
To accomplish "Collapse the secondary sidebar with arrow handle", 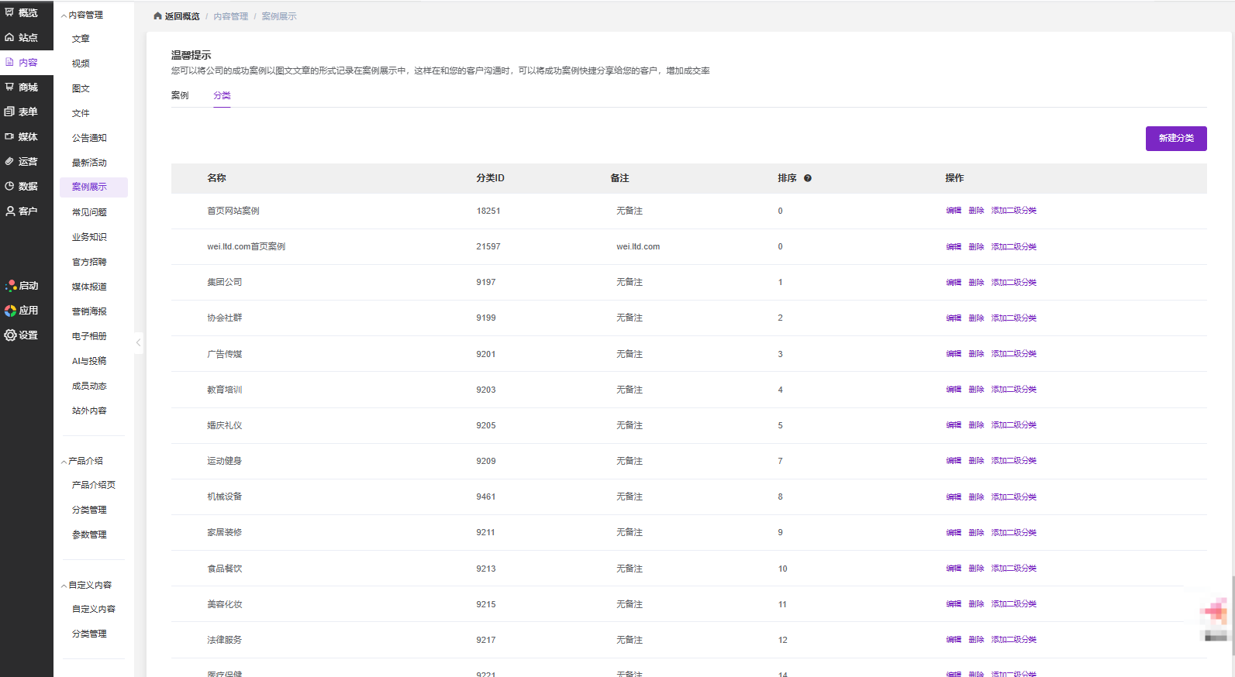I will coord(138,342).
